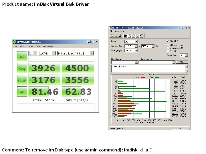Screen dimensions: 206x154
Task: Open File menu in ATTO Disk Benchmark
Action: point(111,31)
